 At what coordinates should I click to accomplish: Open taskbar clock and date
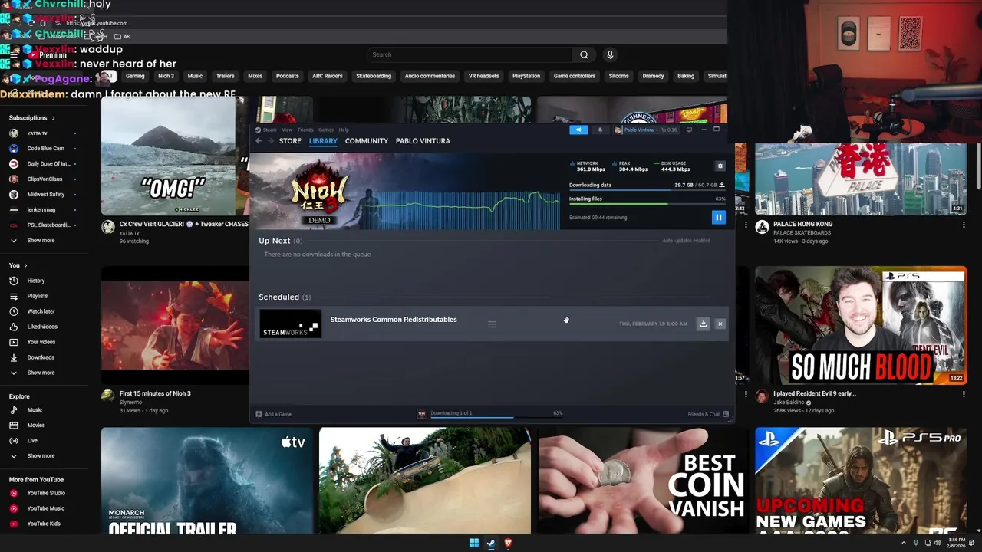957,544
